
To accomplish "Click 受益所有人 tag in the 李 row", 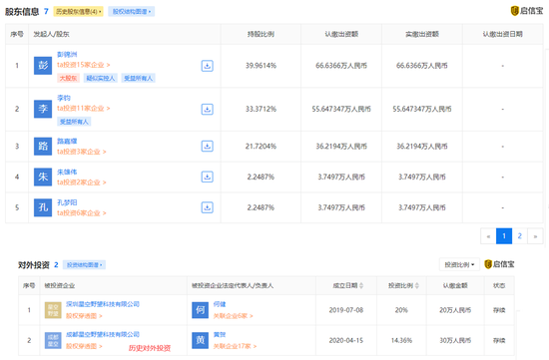I will (x=74, y=122).
